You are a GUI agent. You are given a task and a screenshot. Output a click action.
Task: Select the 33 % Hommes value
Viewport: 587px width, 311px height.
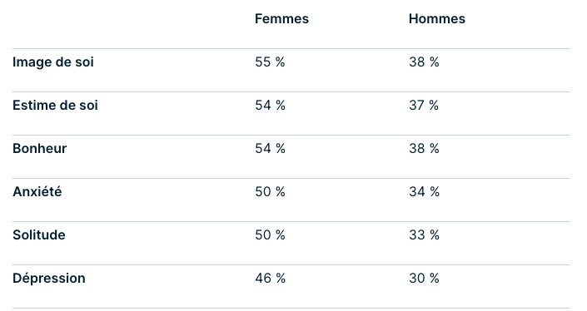coord(424,234)
